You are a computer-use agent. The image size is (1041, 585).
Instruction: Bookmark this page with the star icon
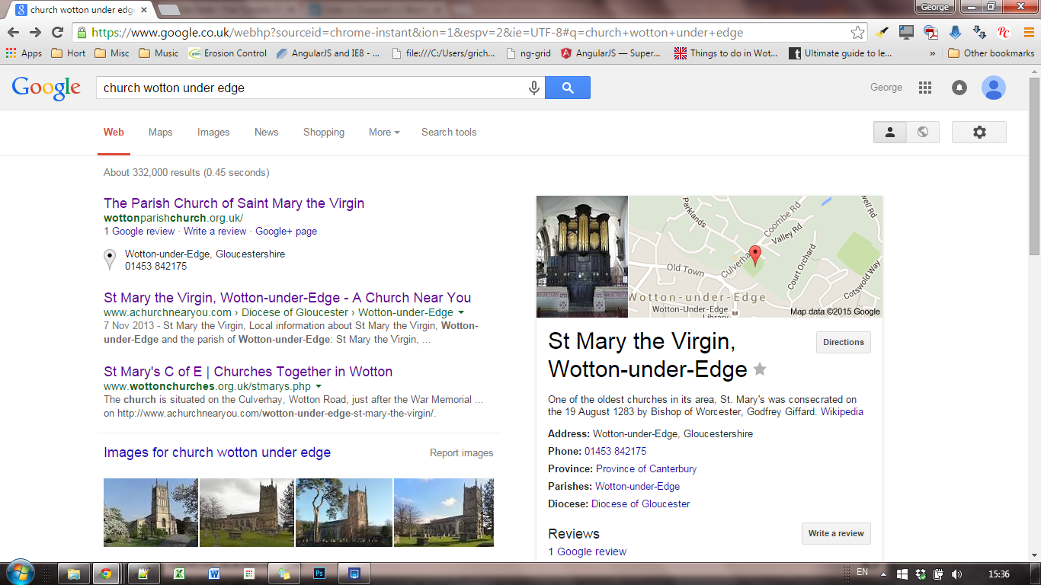(858, 32)
